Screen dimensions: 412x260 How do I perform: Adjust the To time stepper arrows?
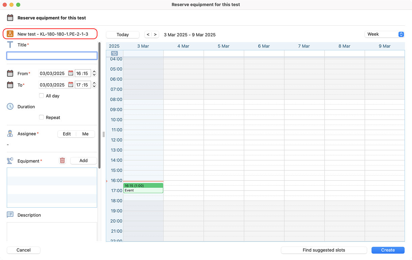94,85
